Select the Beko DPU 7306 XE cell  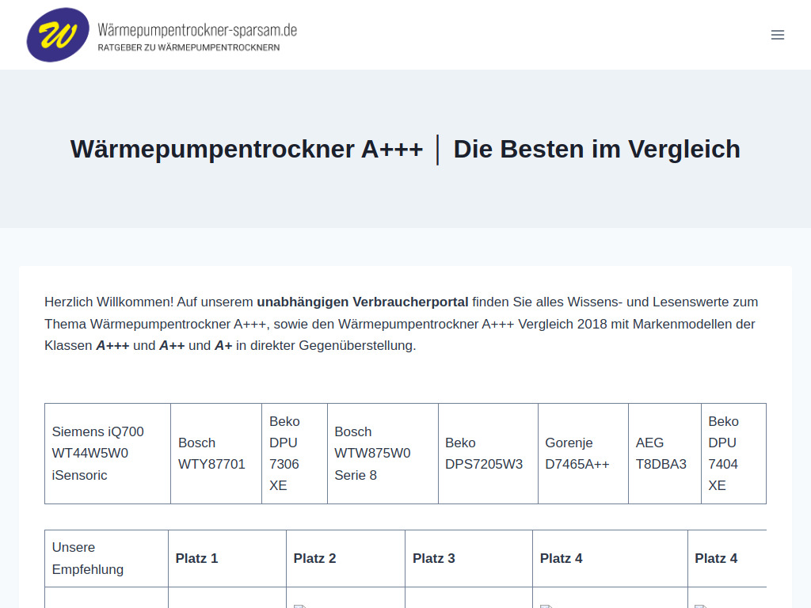point(294,454)
